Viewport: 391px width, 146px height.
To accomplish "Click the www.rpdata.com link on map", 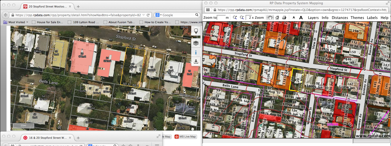I will 373,136.
